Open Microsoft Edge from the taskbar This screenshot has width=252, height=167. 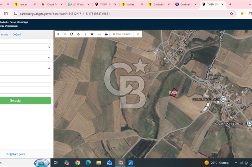[x=88, y=163]
